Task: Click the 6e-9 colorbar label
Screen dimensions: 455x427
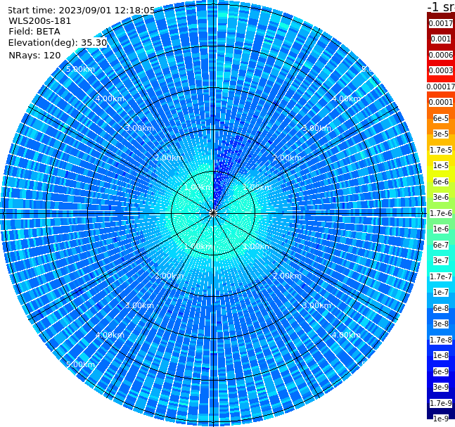Action: (x=441, y=371)
